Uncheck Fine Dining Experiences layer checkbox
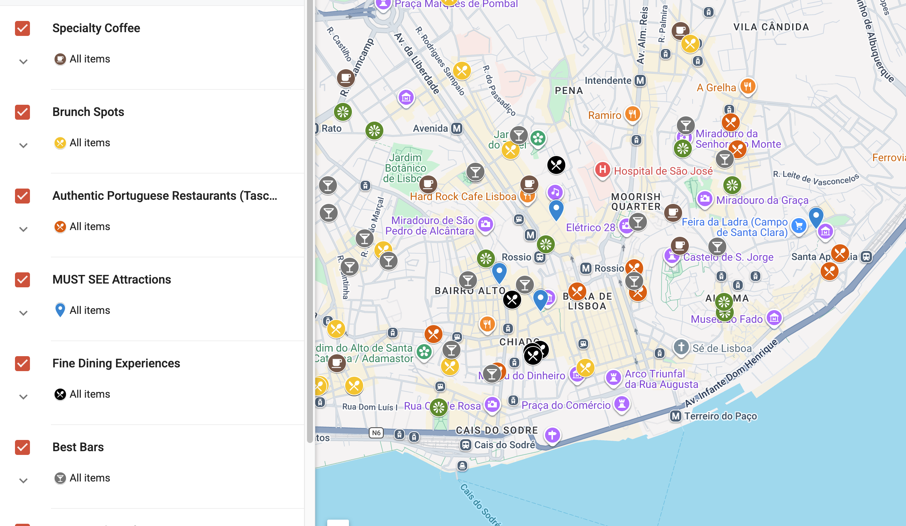This screenshot has height=526, width=906. click(22, 364)
